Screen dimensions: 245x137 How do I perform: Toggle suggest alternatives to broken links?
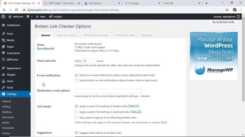[76, 133]
